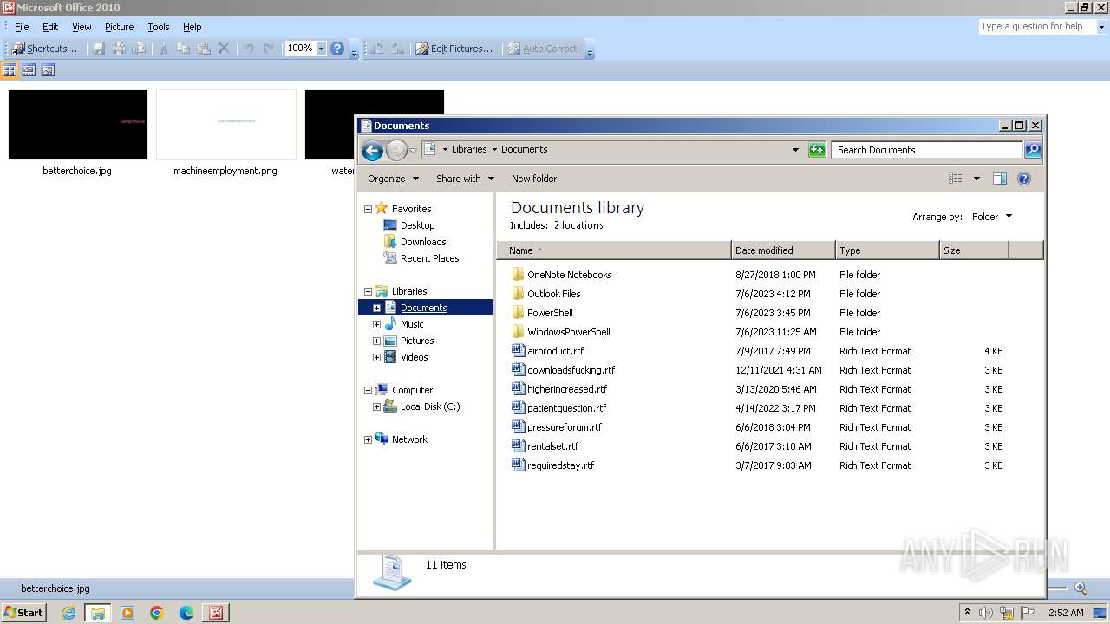Click the Search Documents field
The width and height of the screenshot is (1110, 624).
(x=927, y=150)
